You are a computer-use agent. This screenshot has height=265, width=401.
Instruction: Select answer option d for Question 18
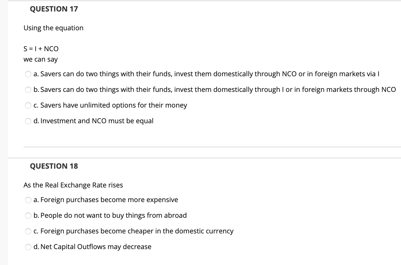28,247
